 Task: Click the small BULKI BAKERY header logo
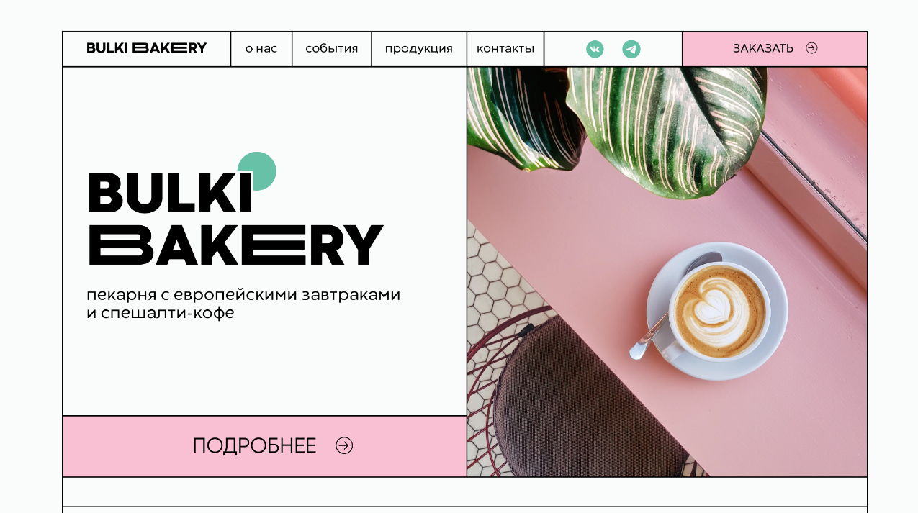(x=147, y=48)
